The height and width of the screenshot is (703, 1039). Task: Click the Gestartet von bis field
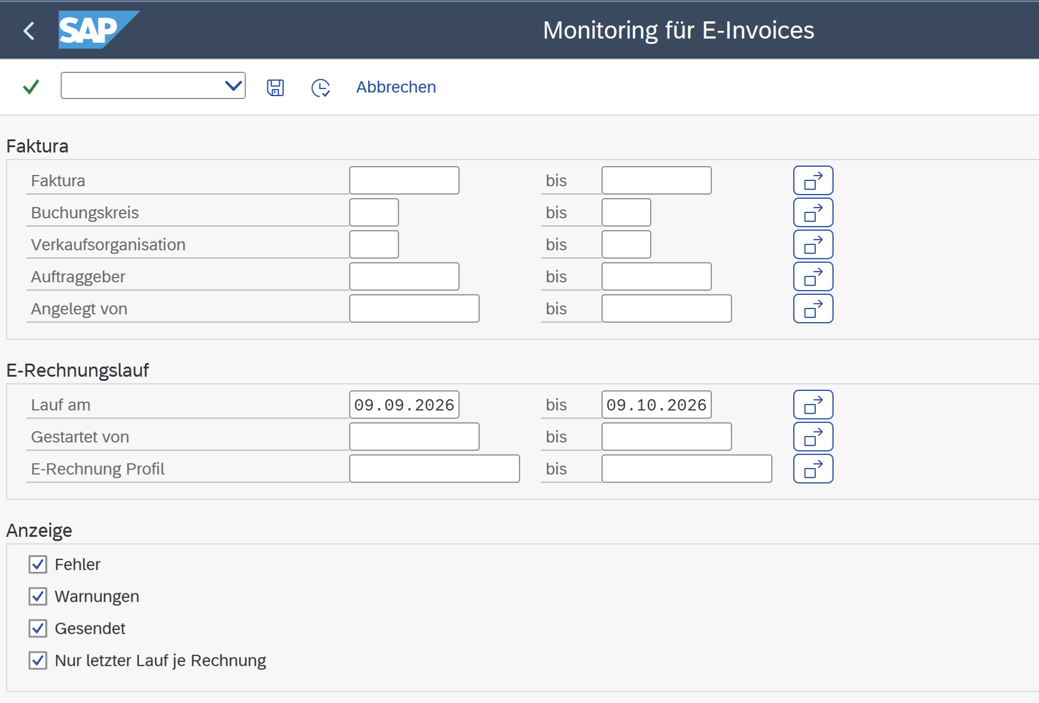click(x=667, y=437)
